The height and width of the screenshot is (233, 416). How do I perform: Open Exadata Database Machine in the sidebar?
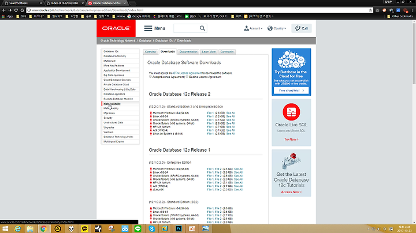[x=118, y=99]
